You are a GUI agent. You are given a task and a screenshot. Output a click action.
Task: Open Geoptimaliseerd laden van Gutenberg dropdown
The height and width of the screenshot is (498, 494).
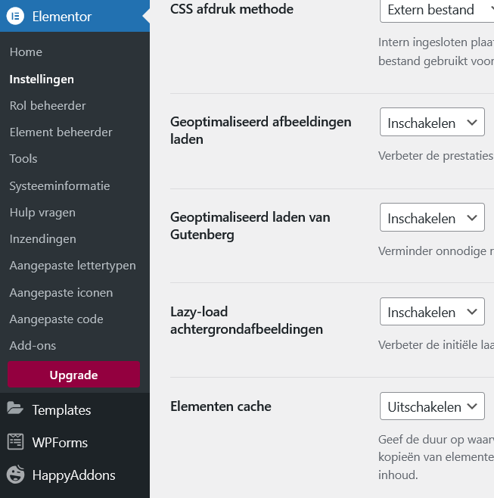pyautogui.click(x=432, y=218)
